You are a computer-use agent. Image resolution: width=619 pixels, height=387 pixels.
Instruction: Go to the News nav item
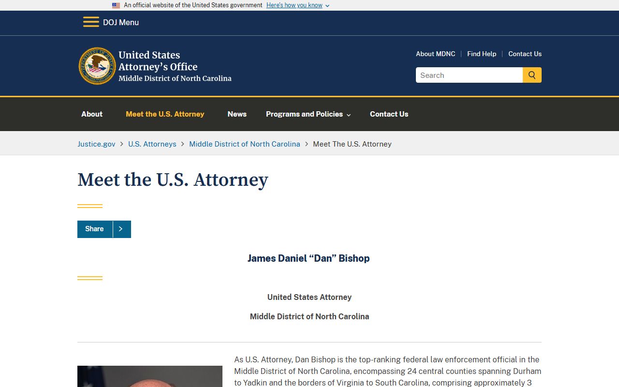pyautogui.click(x=237, y=114)
